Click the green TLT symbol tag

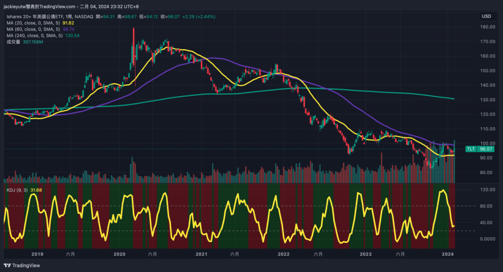(472, 149)
